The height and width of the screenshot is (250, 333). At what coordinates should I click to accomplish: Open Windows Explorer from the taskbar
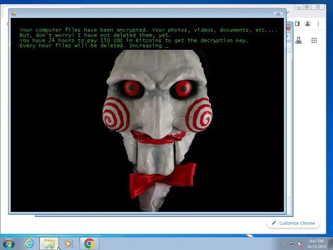pos(49,243)
